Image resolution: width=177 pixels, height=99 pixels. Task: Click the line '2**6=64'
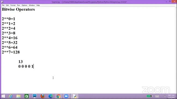[10, 47]
